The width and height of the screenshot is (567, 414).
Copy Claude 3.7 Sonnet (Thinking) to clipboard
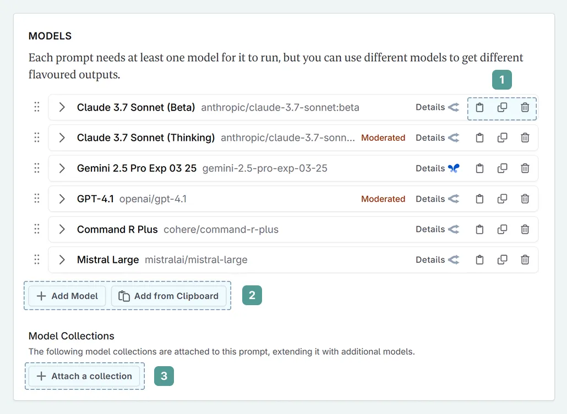click(x=479, y=138)
